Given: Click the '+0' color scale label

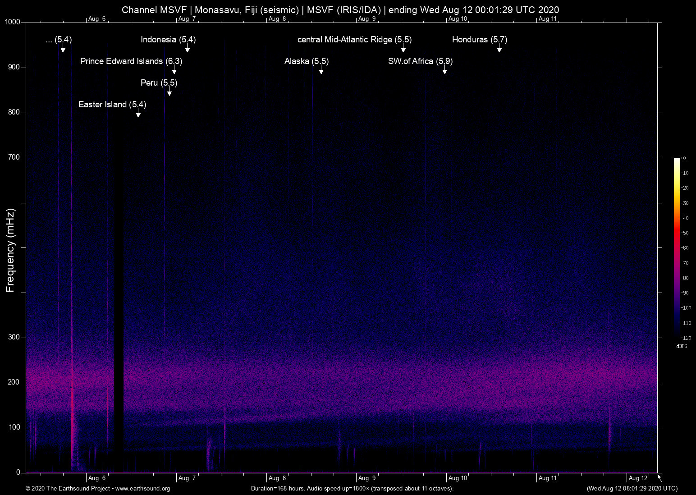Looking at the screenshot, I should pyautogui.click(x=683, y=158).
